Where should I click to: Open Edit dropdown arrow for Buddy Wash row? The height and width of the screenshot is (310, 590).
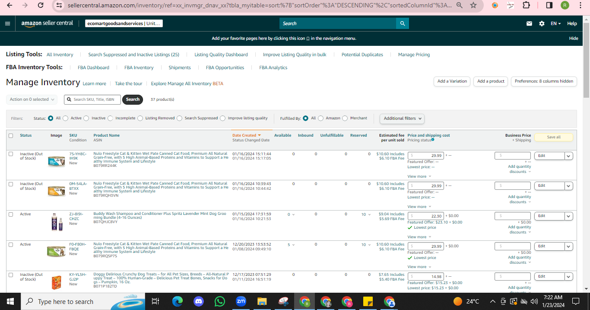[569, 216]
